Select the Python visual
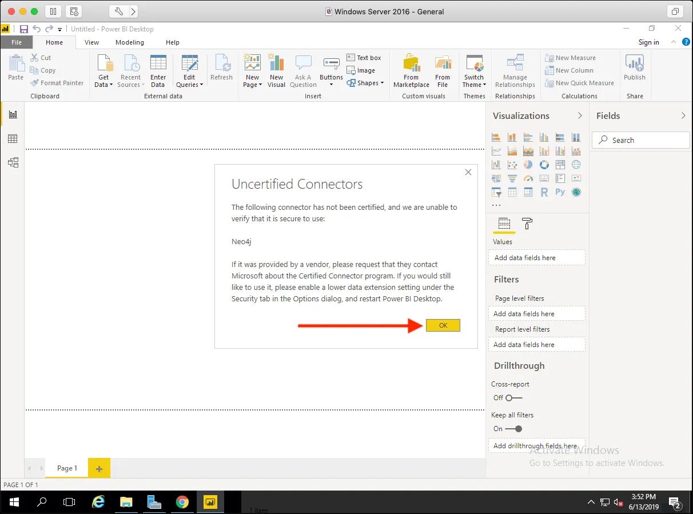This screenshot has width=693, height=514. pyautogui.click(x=560, y=192)
